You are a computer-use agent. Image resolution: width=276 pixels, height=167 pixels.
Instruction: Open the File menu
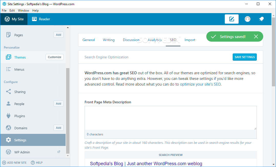click(4, 11)
